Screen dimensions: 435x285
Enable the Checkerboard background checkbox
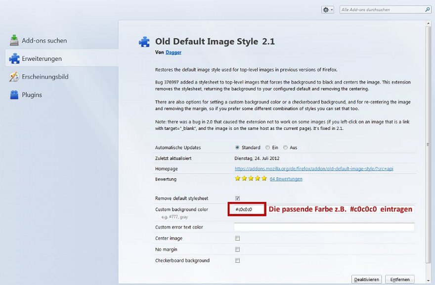(x=237, y=260)
